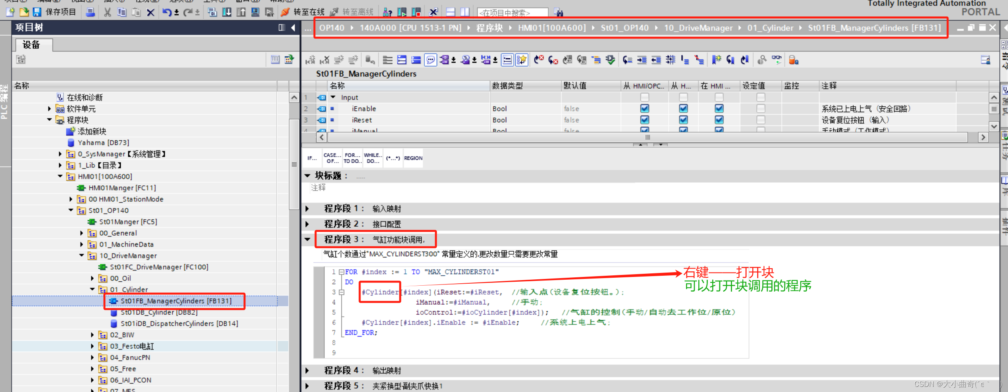This screenshot has width=1008, height=392.
Task: Select St01FC_DriveManager [FC100] in the tree
Action: pyautogui.click(x=159, y=267)
